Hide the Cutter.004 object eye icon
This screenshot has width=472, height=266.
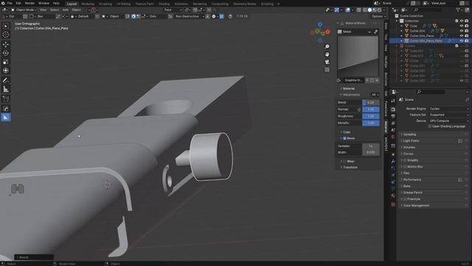(x=462, y=31)
